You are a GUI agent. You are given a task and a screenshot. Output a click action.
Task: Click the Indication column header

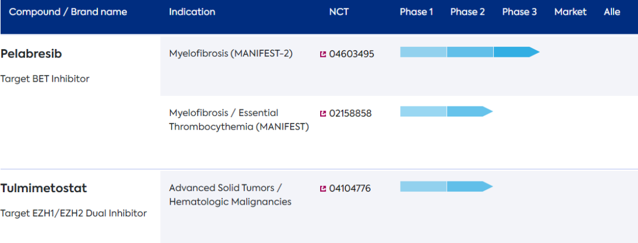(x=192, y=12)
